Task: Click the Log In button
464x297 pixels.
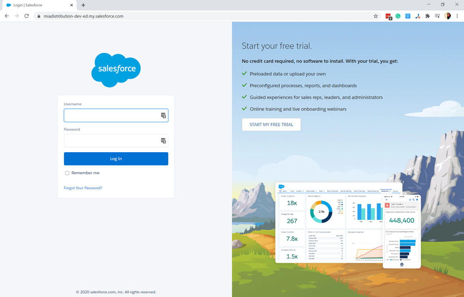Action: [x=116, y=159]
